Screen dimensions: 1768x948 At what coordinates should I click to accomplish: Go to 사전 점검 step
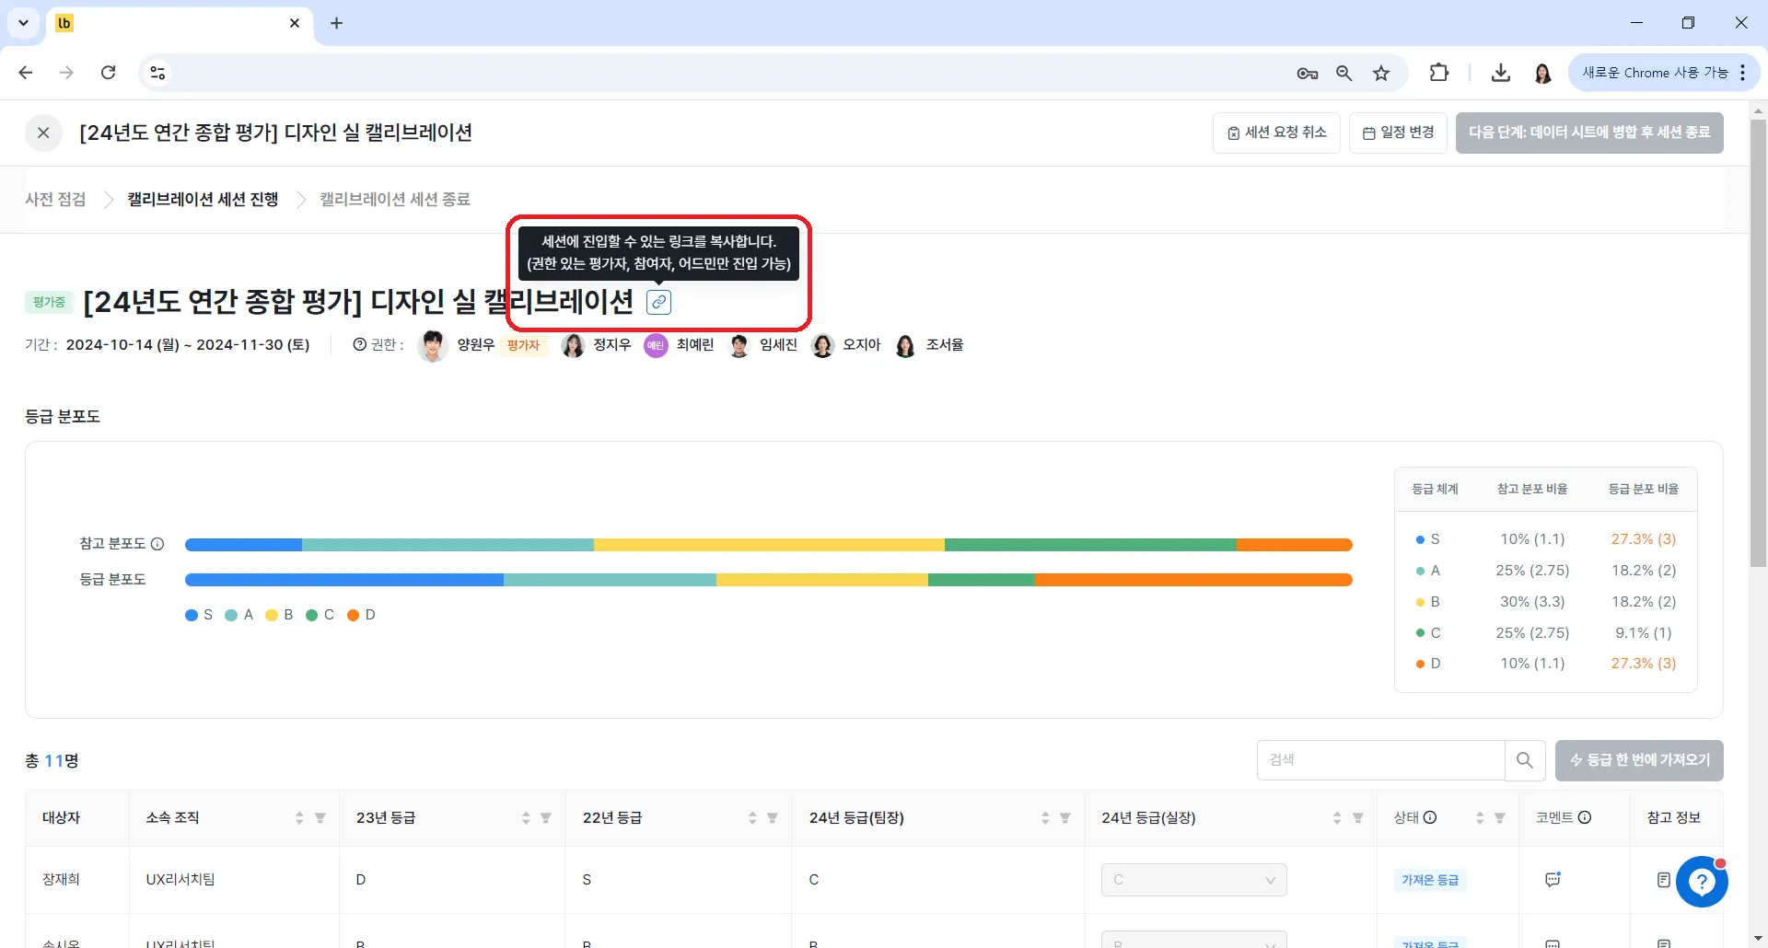coord(55,200)
